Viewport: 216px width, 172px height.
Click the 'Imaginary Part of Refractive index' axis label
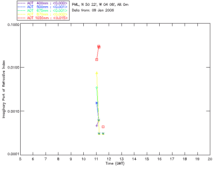pos(4,89)
